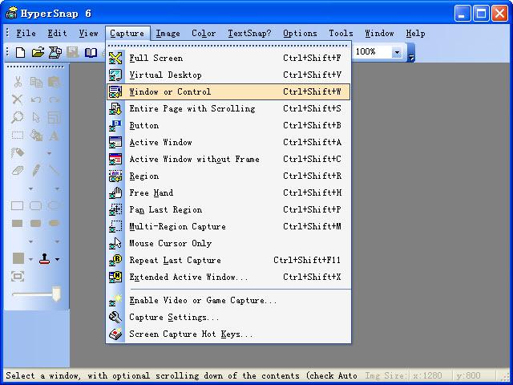Screen dimensions: 513x385
Task: Select the Text 'A' tool
Action: point(54,136)
